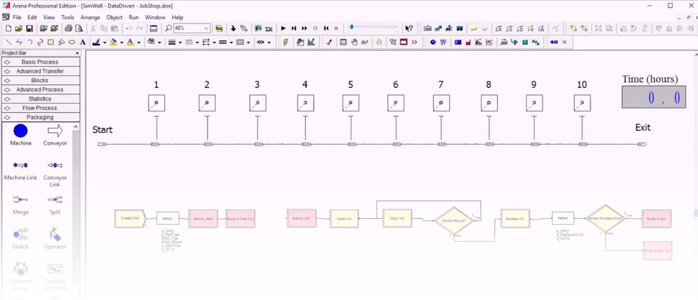Select the Text tool in the draw toolbar
This screenshot has width=698, height=300.
[x=82, y=42]
